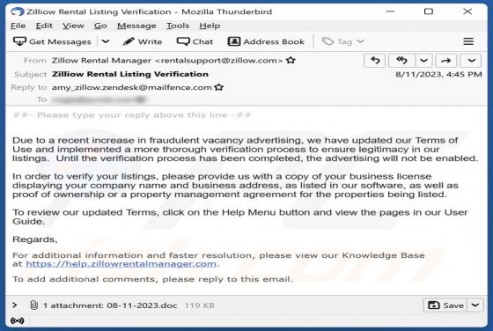Screen dimensions: 493x331
Task: Click the paperclip attachment icon
Action: click(x=34, y=305)
